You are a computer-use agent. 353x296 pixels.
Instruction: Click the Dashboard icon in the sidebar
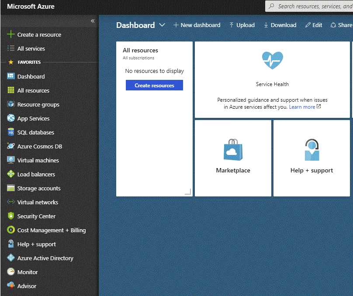(11, 76)
